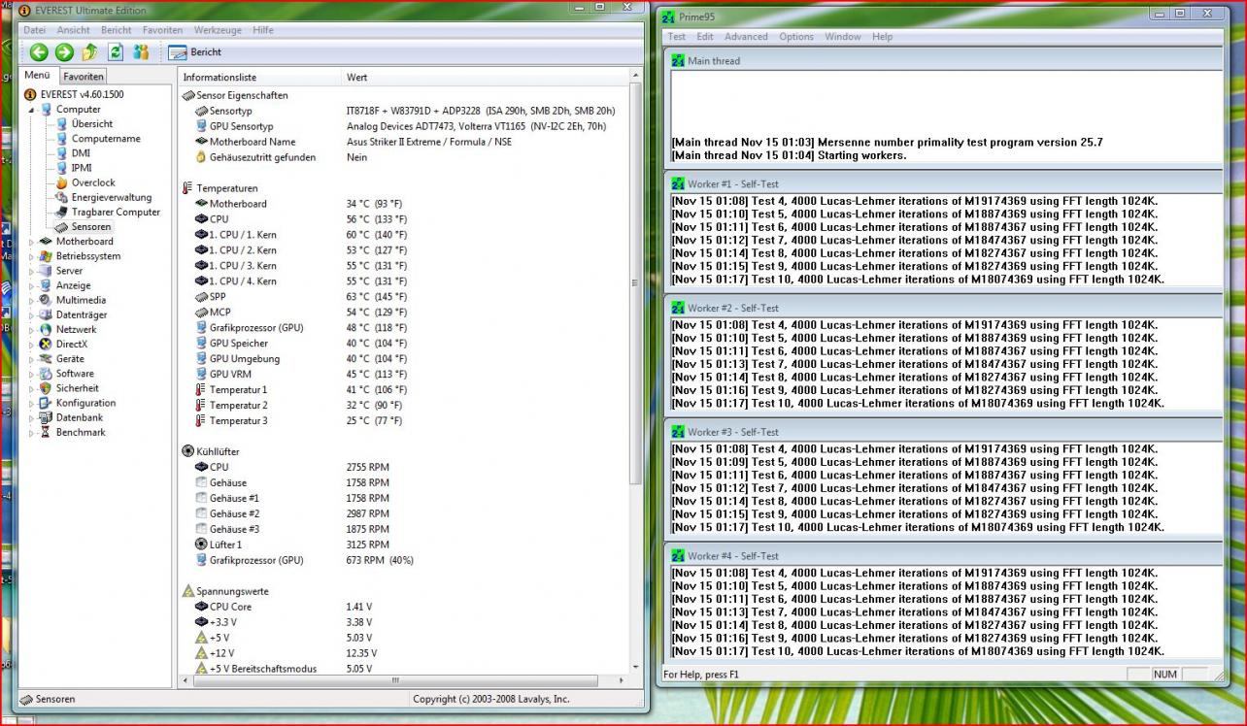Expand the Netzwerk tree node
Image resolution: width=1247 pixels, height=726 pixels.
31,329
